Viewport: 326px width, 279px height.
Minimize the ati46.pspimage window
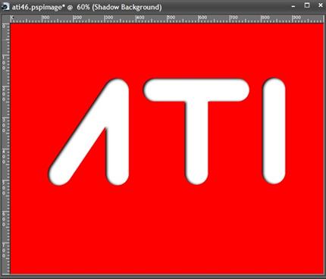coord(293,6)
